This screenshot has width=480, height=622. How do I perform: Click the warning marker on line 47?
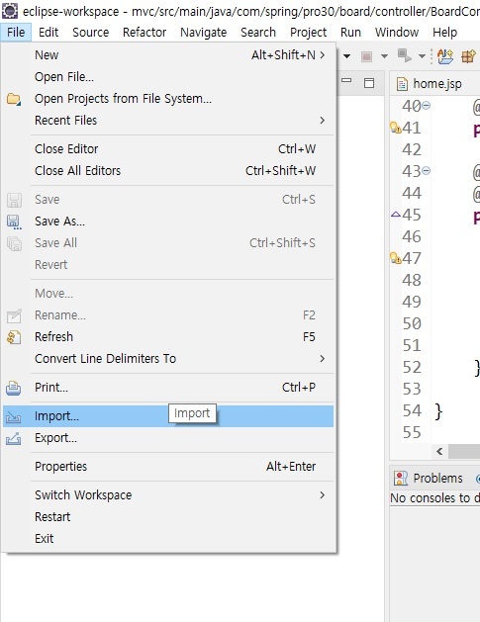click(x=396, y=258)
